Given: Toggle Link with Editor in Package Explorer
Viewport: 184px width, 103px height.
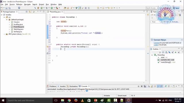Looking at the screenshot, I should click(x=30, y=12).
